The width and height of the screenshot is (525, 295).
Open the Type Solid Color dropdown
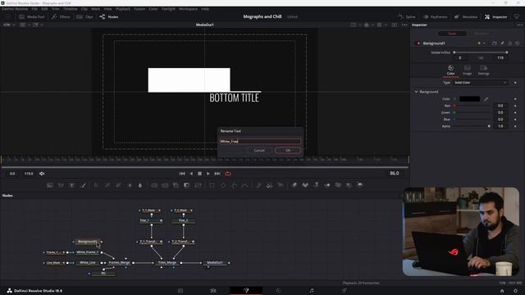click(x=480, y=83)
